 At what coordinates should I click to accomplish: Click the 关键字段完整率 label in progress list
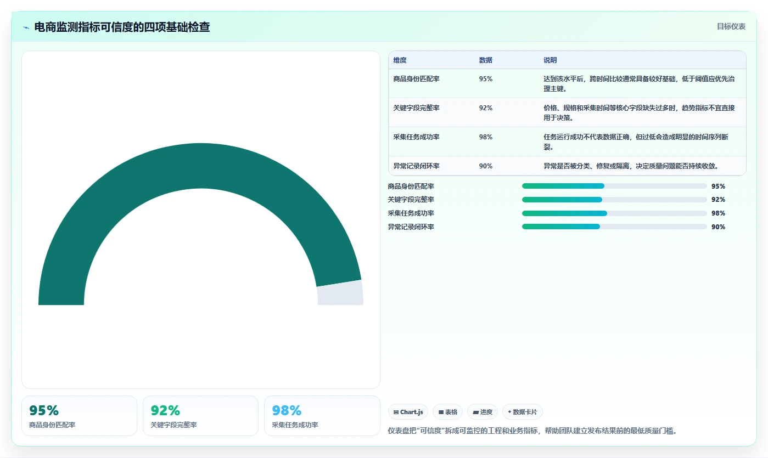(411, 200)
